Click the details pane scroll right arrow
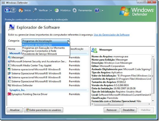This screenshot has width=159, height=121. pyautogui.click(x=149, y=104)
